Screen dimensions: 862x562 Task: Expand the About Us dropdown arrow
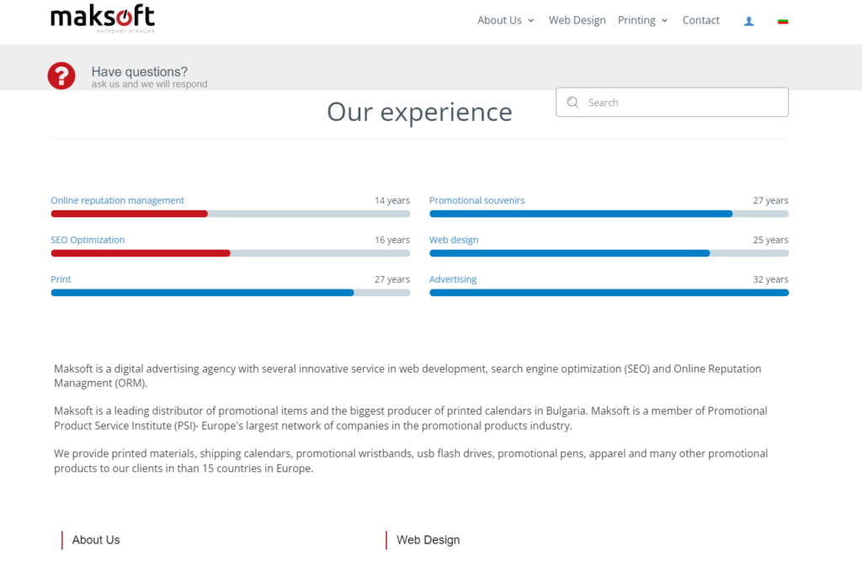(531, 21)
